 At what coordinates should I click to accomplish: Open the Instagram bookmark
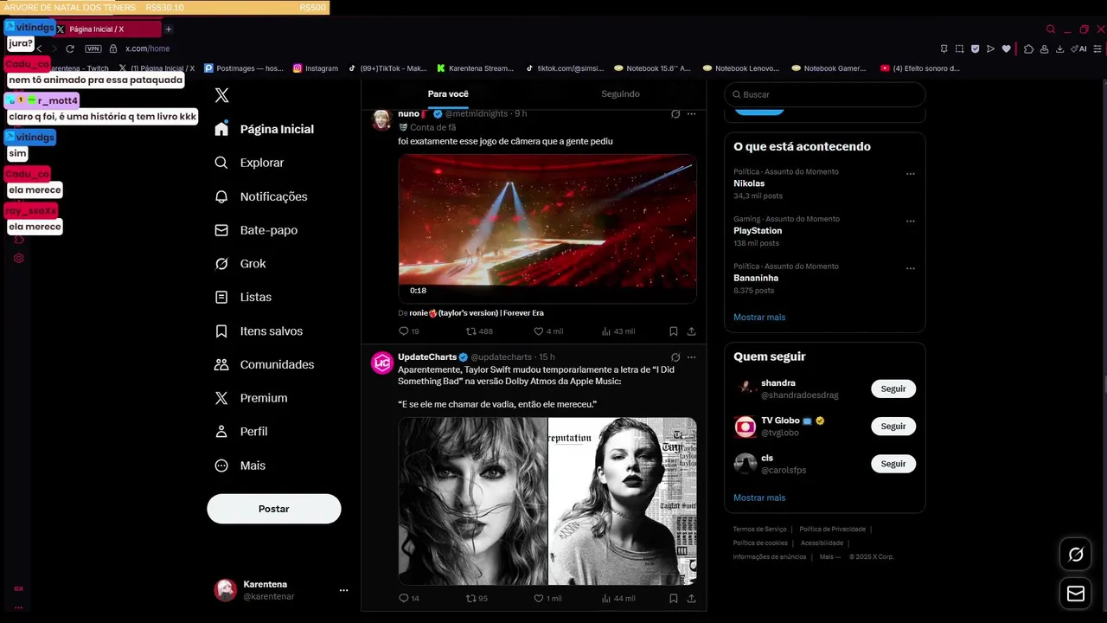tap(316, 68)
